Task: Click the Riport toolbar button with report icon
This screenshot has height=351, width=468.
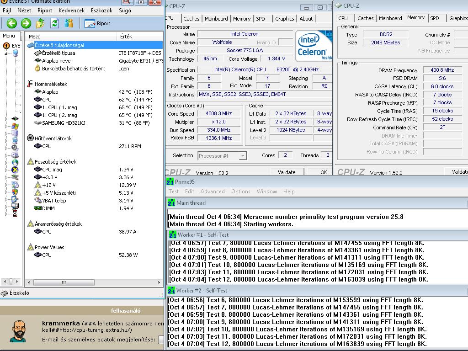Action: (x=97, y=23)
